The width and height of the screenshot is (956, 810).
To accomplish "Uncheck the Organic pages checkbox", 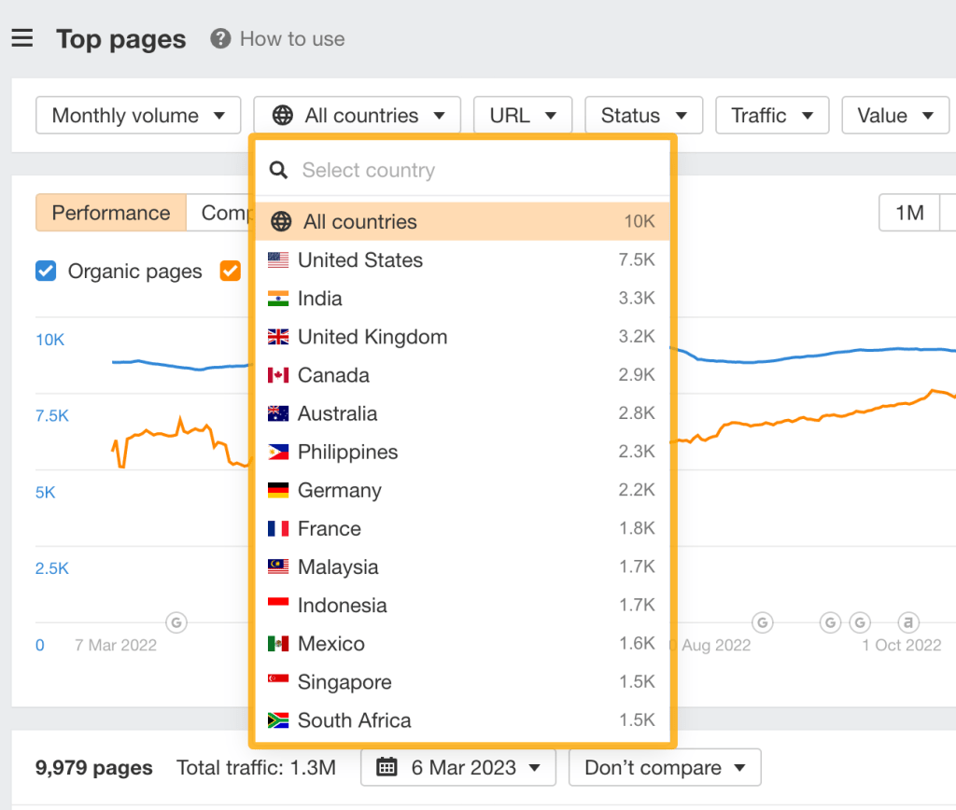I will click(46, 271).
